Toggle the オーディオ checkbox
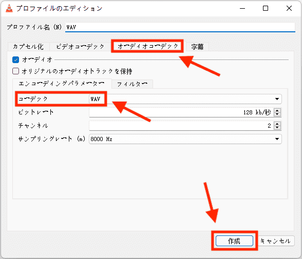The image size is (302, 259). pos(15,60)
